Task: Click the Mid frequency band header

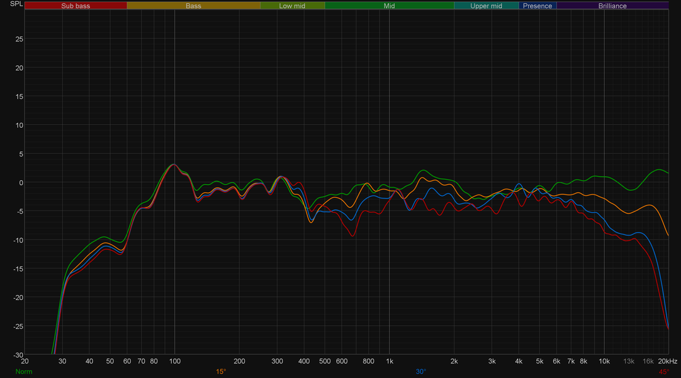Action: [x=389, y=6]
